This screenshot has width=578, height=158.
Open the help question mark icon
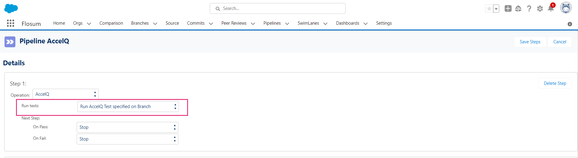[529, 8]
